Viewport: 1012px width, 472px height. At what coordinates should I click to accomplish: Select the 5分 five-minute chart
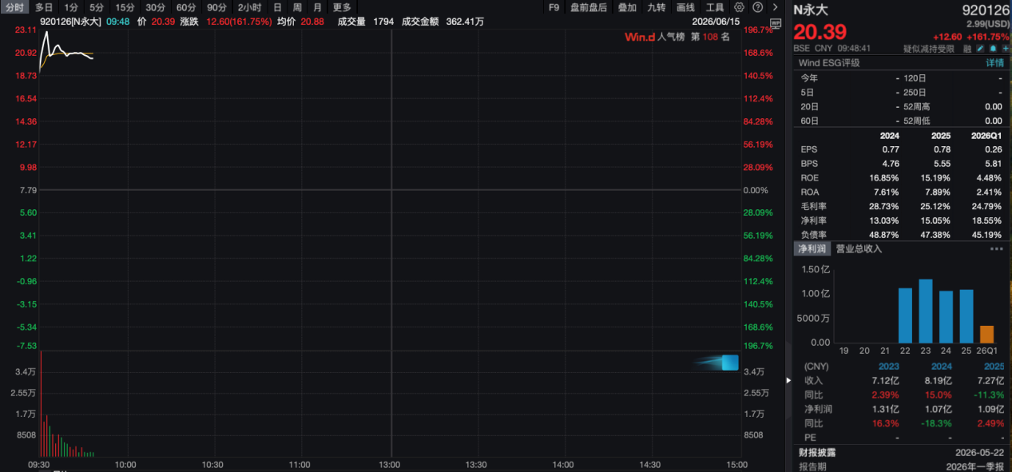click(x=97, y=7)
